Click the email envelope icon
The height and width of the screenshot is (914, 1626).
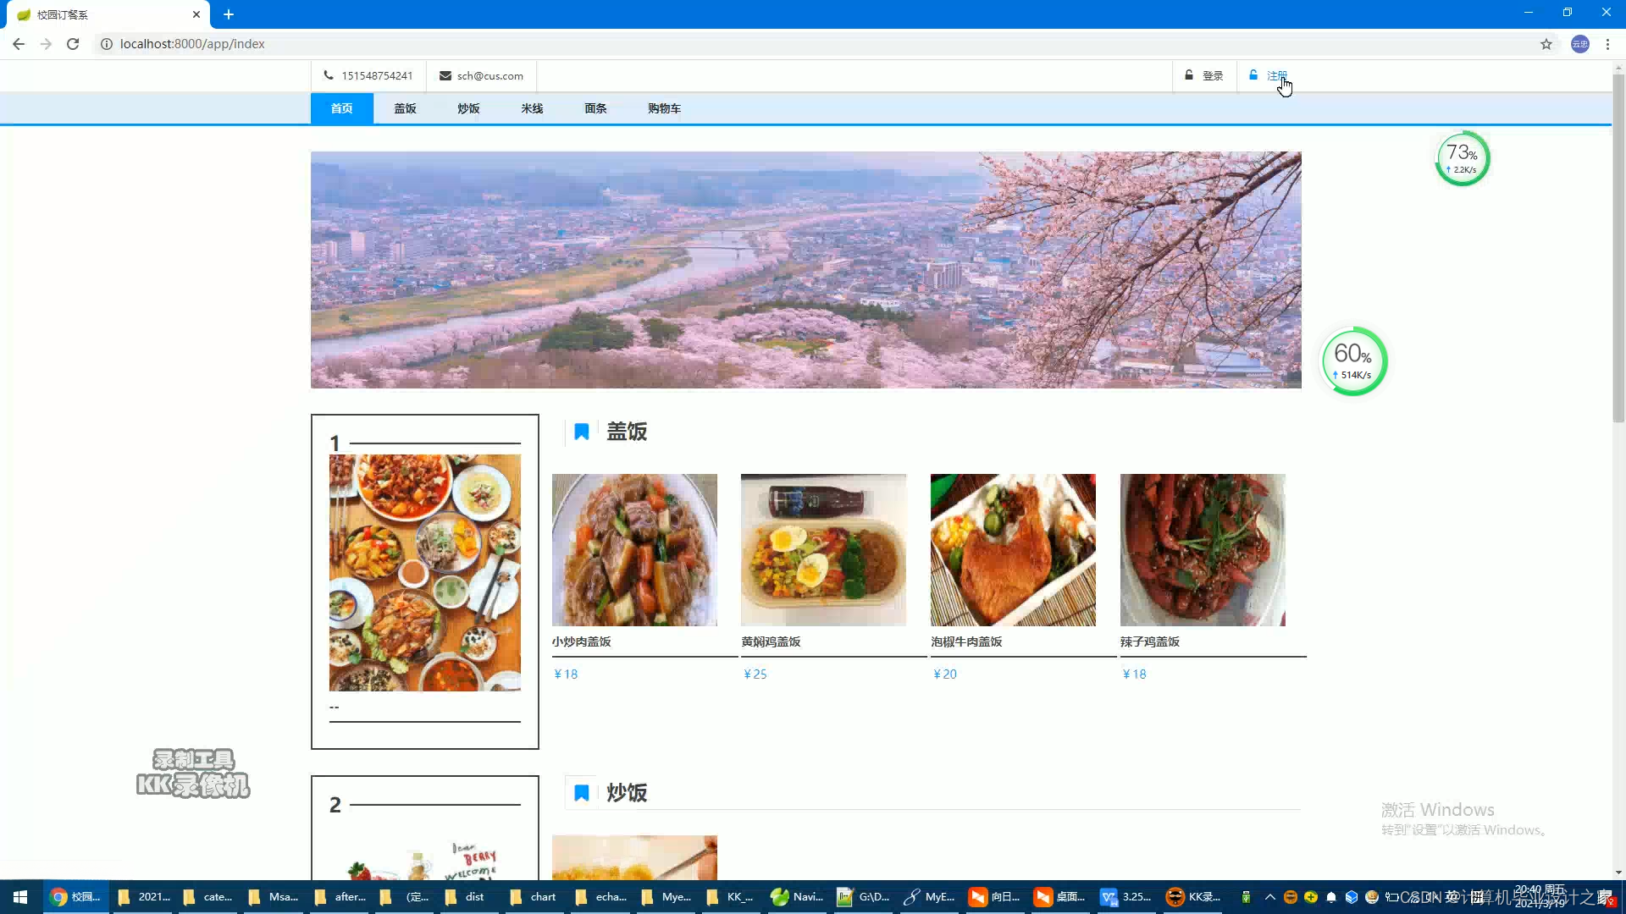(x=445, y=75)
